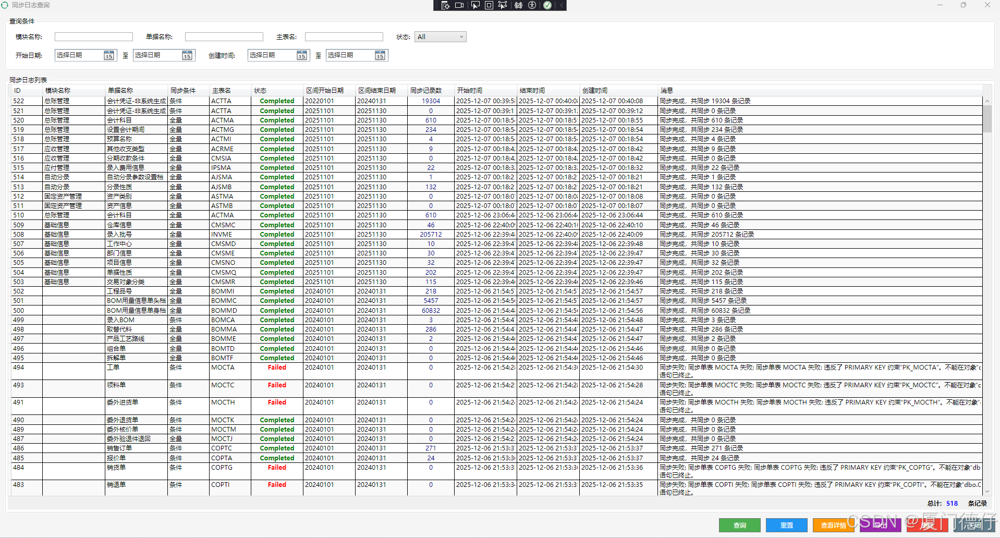Viewport: 1000px width, 538px height.
Task: Select the 60832 record count cell
Action: coord(431,311)
